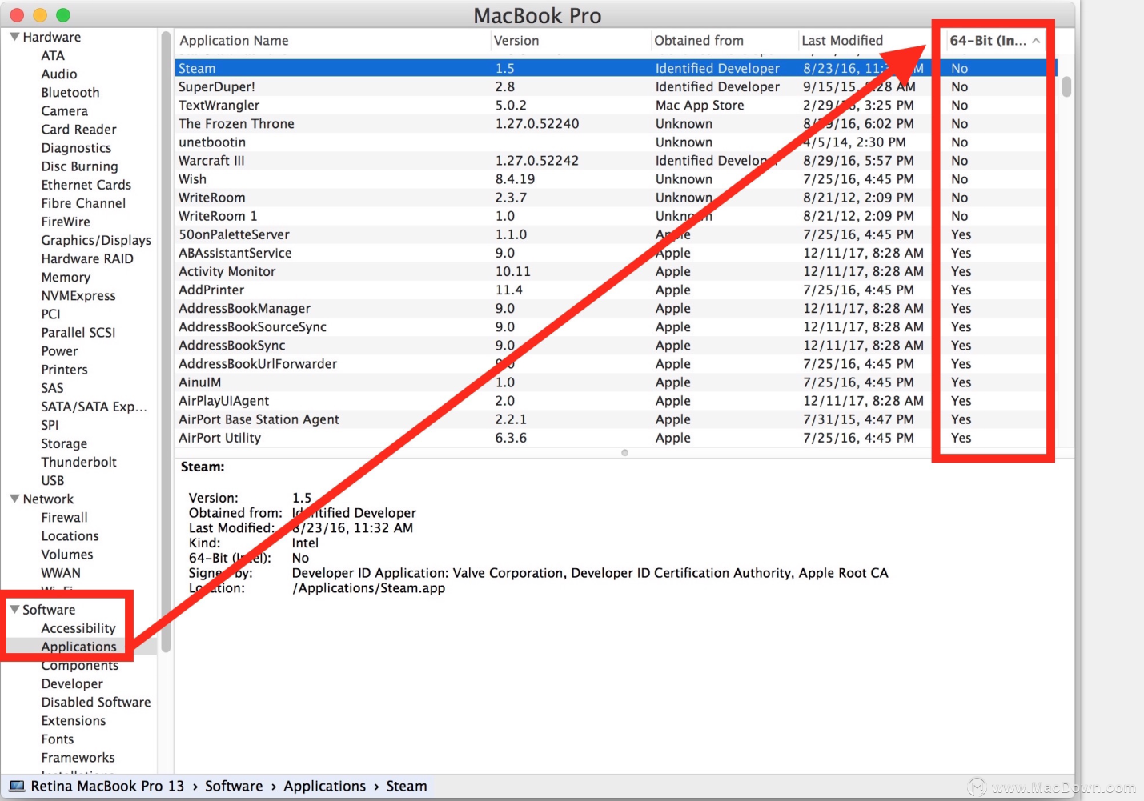Select Volumes under Network
1144x801 pixels.
(x=67, y=554)
